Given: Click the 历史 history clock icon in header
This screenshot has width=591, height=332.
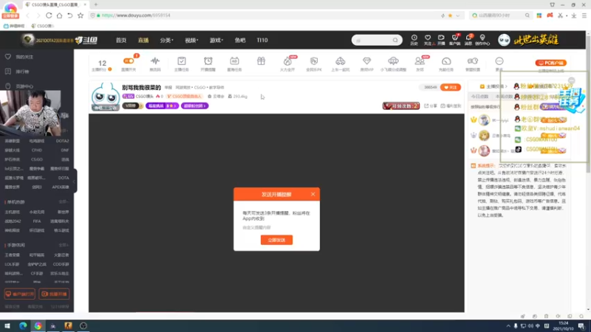Looking at the screenshot, I should click(414, 38).
